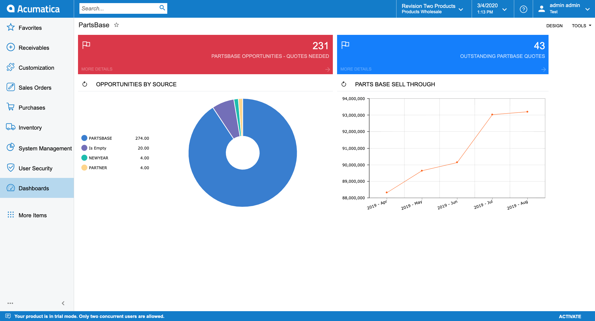This screenshot has height=321, width=595.
Task: Click the flag icon on blue tile
Action: pos(345,45)
